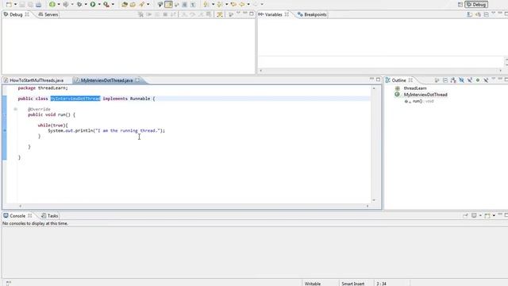Toggle Show Logical Structure in Variables view
The height and width of the screenshot is (286, 508).
478,14
